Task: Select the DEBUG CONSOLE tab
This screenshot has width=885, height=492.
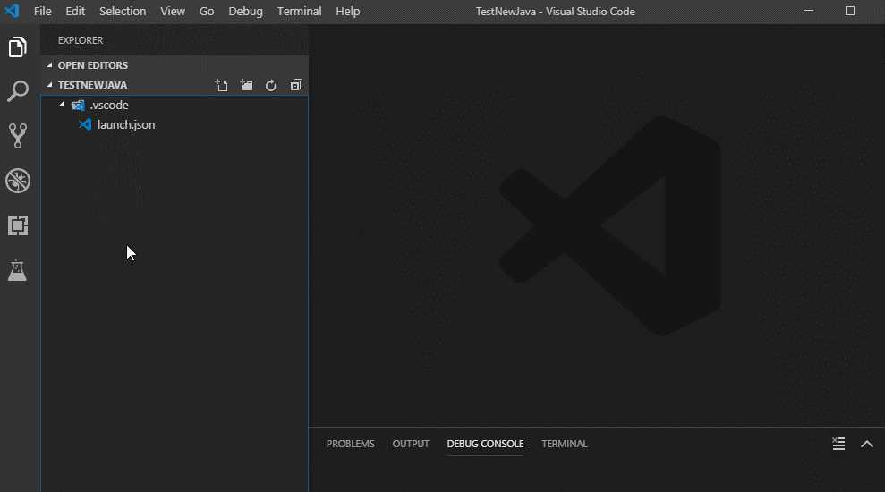Action: [x=485, y=444]
